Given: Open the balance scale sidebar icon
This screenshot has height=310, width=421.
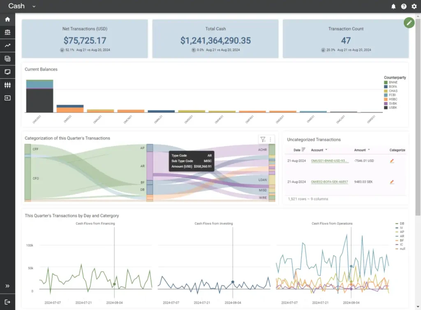Looking at the screenshot, I should (x=7, y=32).
